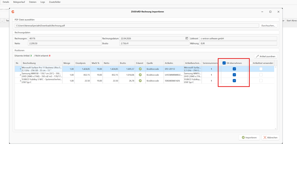
Task: Sort by Beschreibung column header
Action: 42,63
